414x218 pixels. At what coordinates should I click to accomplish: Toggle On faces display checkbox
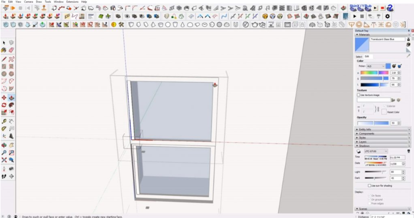[x=369, y=195]
